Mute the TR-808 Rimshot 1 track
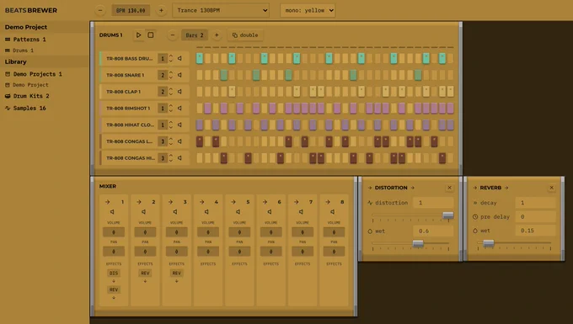 (179, 108)
